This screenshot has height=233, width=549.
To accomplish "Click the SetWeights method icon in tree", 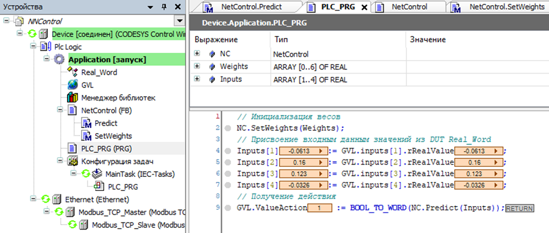I will click(86, 135).
